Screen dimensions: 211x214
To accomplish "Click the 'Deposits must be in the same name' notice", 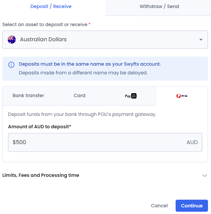I will coord(90,64).
